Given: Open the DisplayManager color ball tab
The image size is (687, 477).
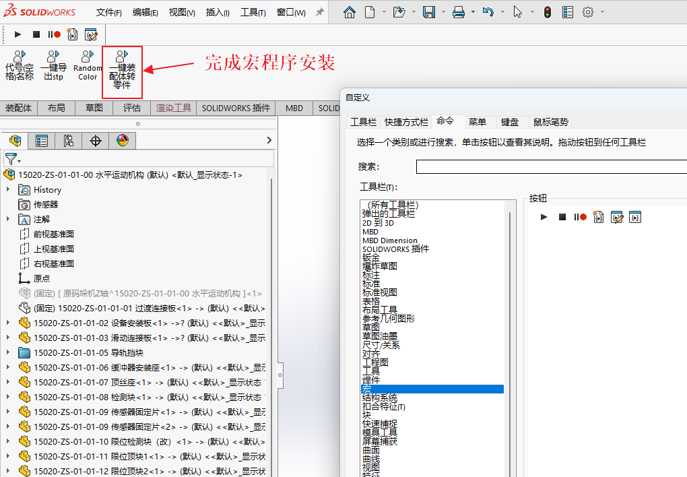Looking at the screenshot, I should click(122, 140).
